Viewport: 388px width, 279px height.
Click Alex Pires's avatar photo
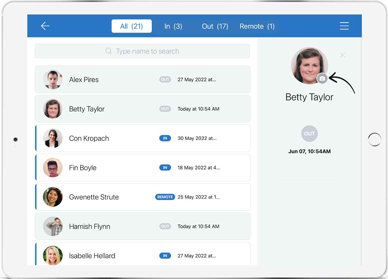coord(53,79)
